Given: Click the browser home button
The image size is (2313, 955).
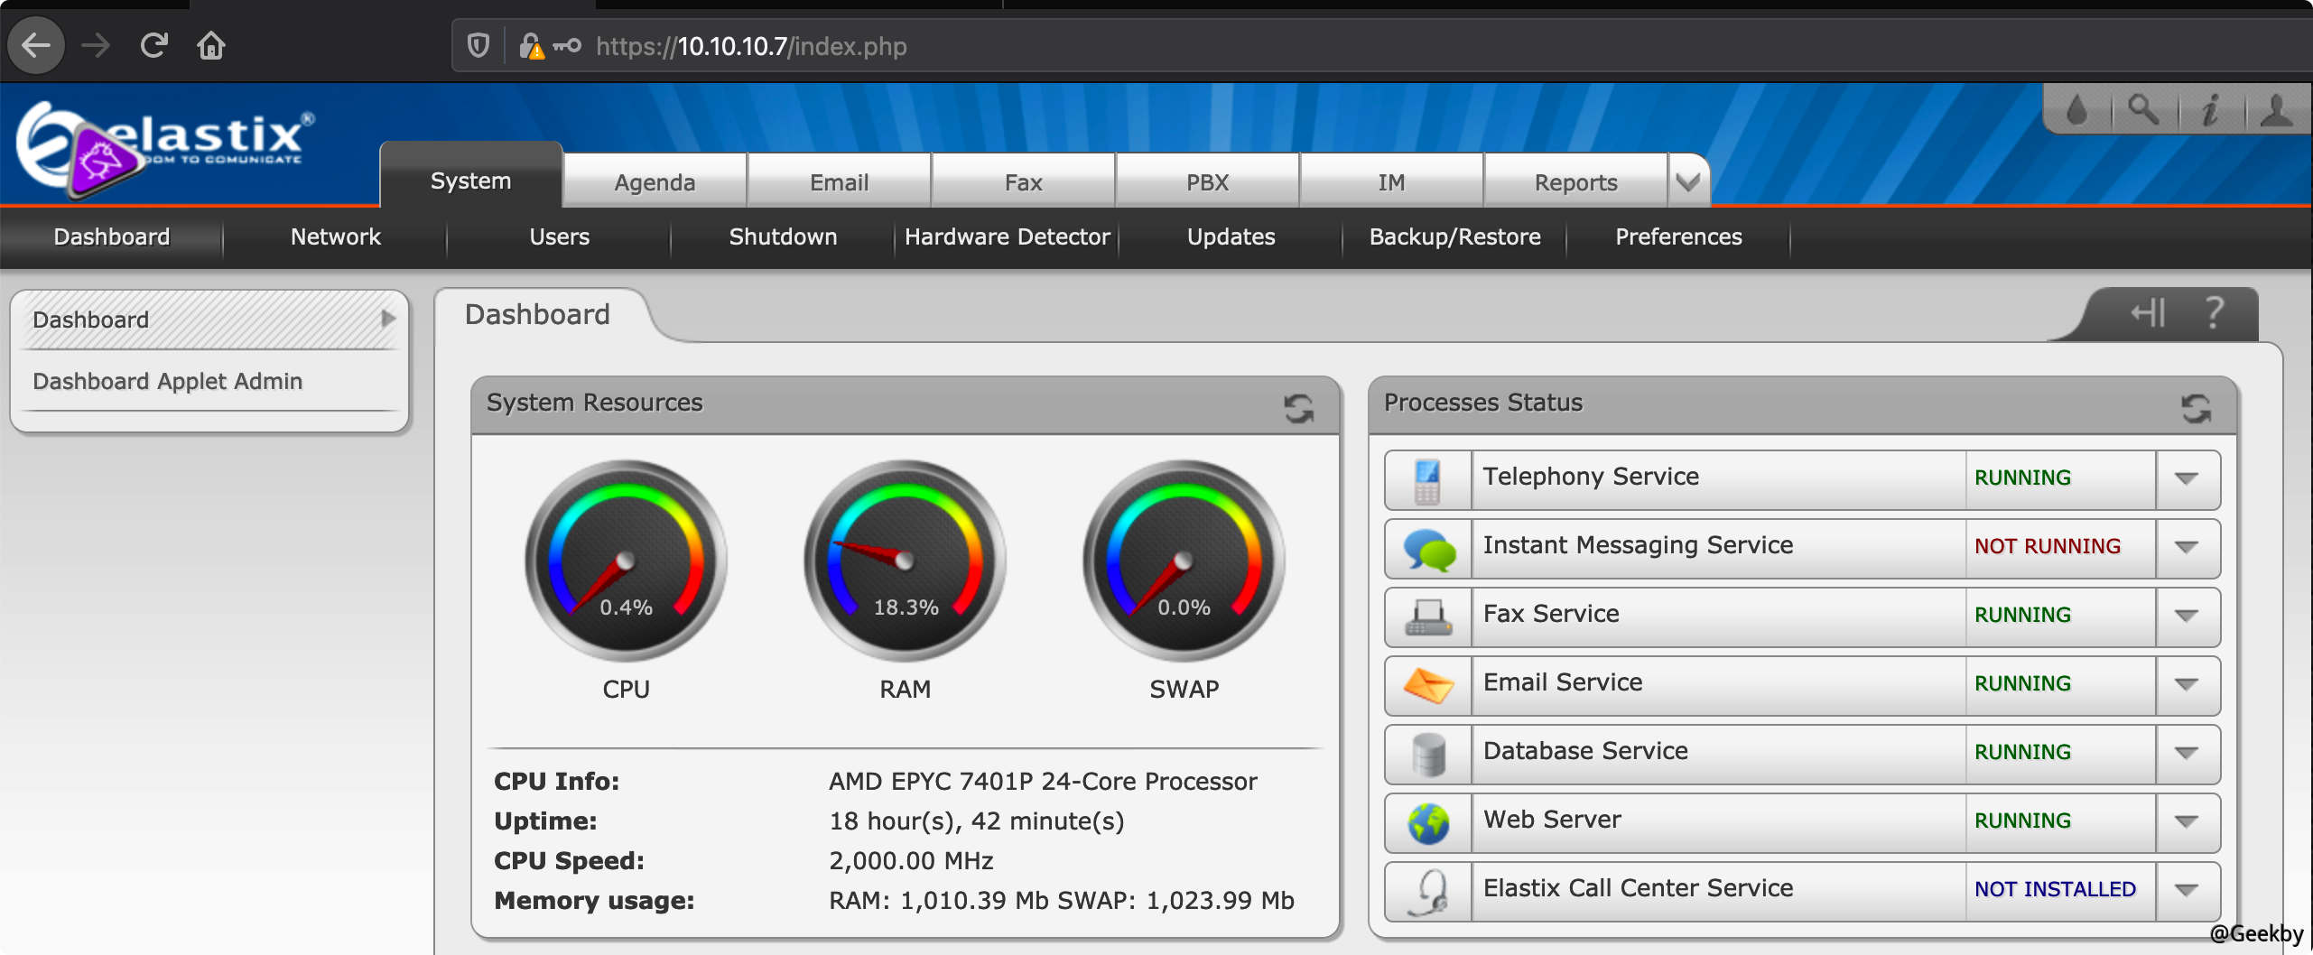Looking at the screenshot, I should (x=211, y=45).
